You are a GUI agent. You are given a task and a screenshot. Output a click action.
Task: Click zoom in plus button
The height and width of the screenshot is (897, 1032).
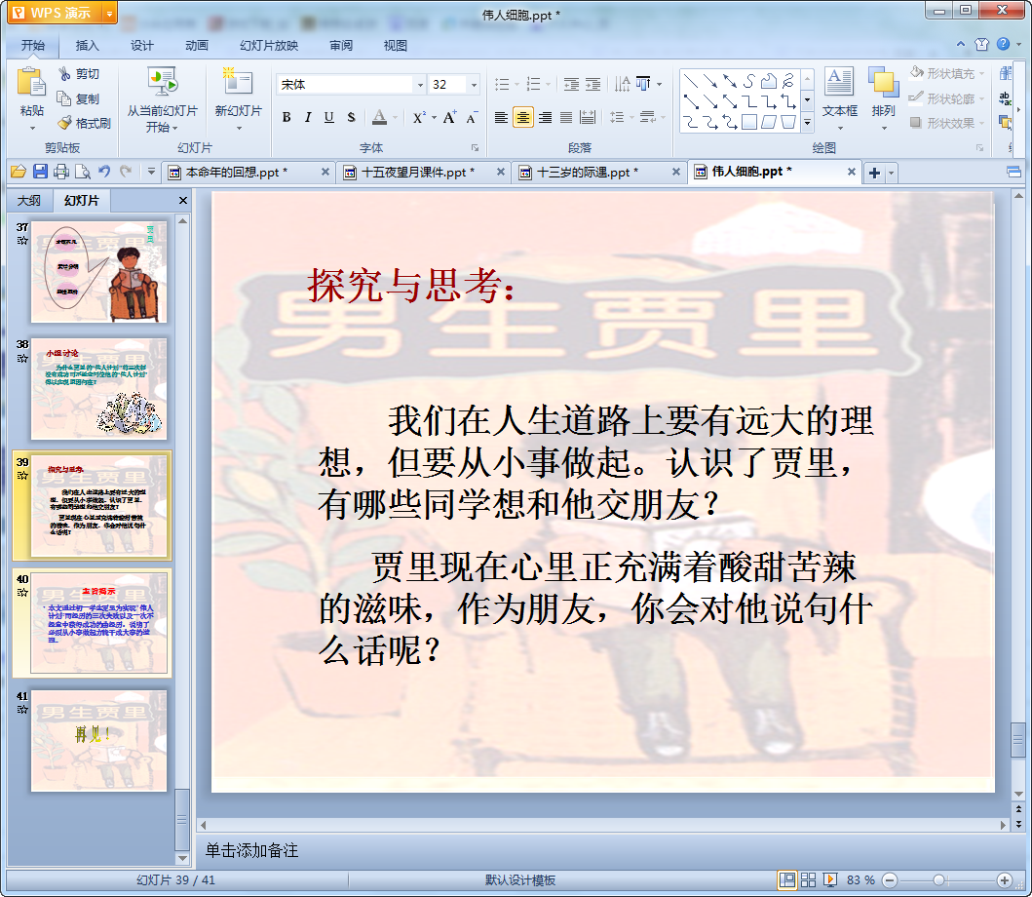1005,879
